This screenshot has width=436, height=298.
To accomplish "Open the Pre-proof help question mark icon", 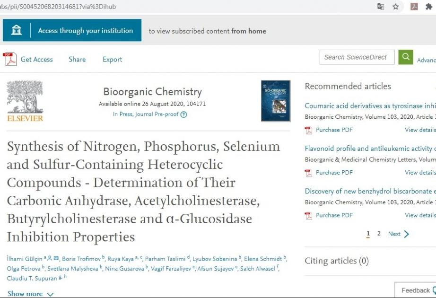I will click(183, 114).
